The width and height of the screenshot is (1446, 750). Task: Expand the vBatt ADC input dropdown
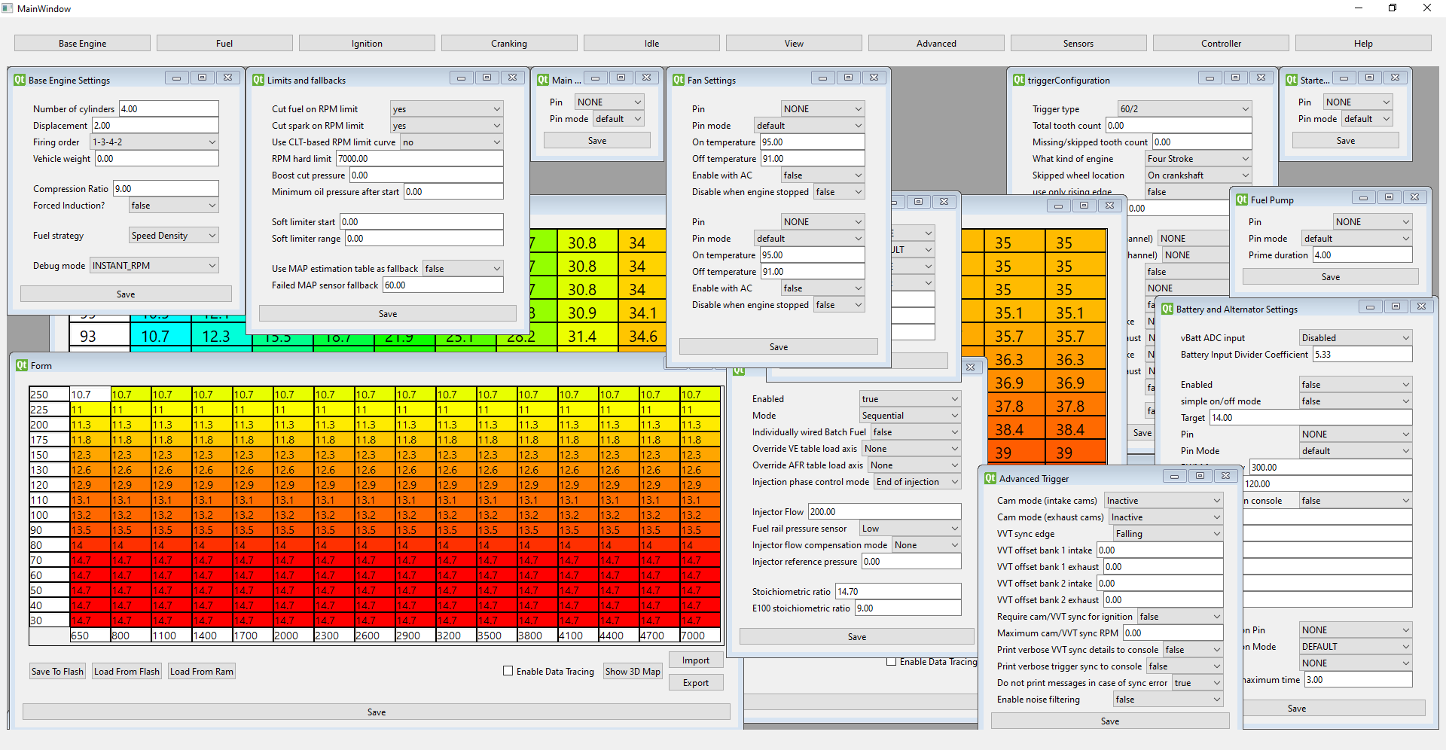[1356, 338]
